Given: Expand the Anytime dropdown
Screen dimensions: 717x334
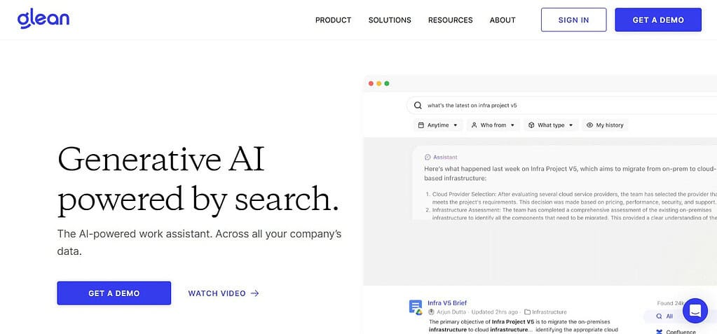Looking at the screenshot, I should [439, 125].
